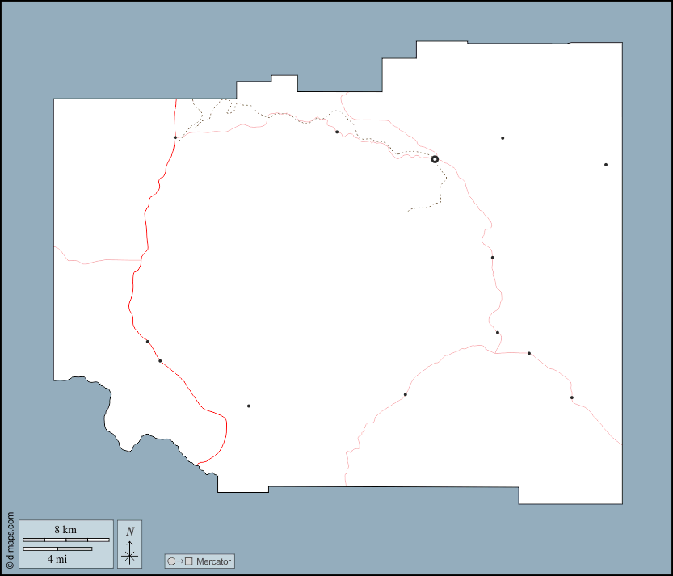Click the bold red road's southern loop
Viewport: 673px width, 576px height.
225,436
